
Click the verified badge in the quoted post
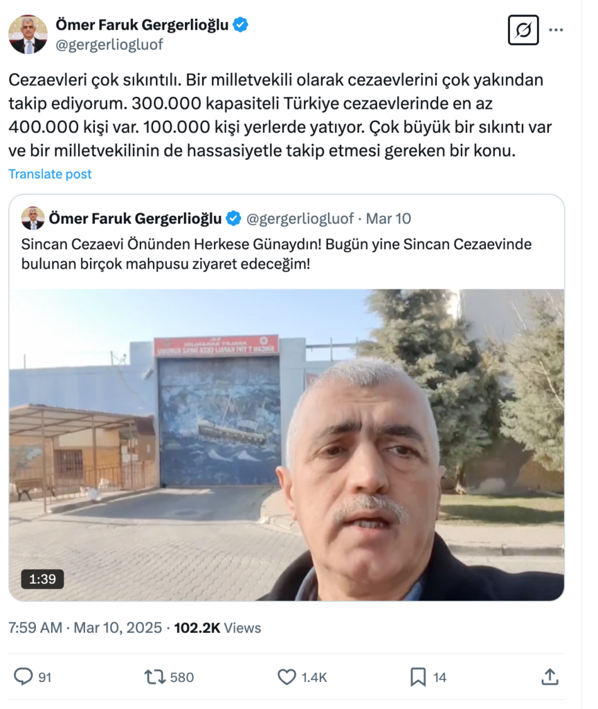tap(233, 218)
